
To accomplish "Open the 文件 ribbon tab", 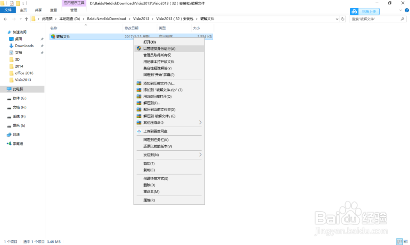I will pos(8,10).
